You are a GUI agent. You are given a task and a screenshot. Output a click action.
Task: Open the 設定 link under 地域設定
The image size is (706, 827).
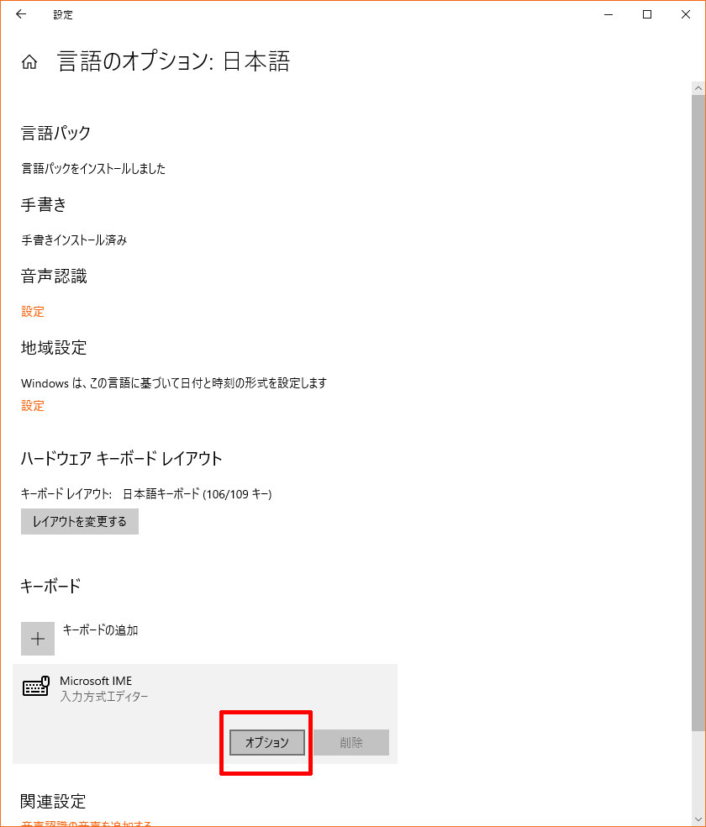pos(33,406)
